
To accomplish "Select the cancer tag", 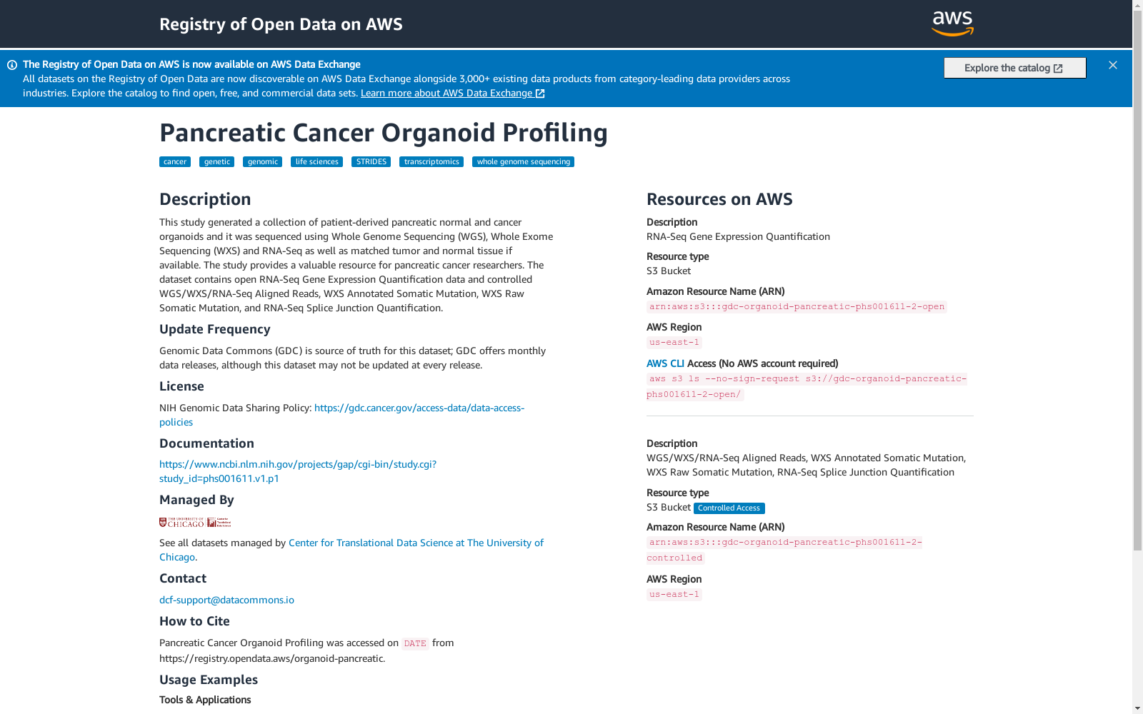I will pyautogui.click(x=175, y=162).
